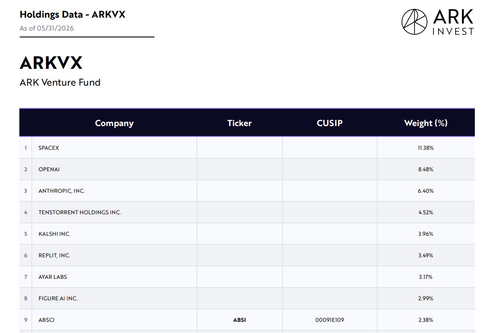Viewport: 483px width, 333px height.
Task: Select the SPACEX company cell
Action: click(114, 148)
